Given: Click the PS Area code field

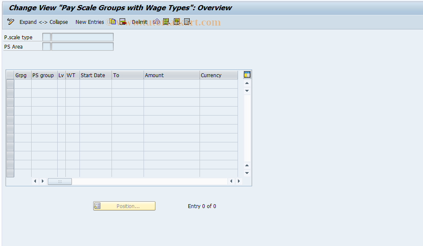Looking at the screenshot, I should click(47, 46).
